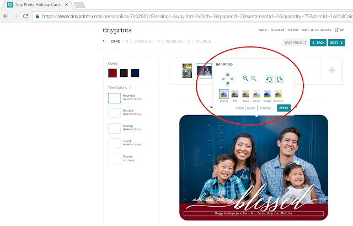Viewport: 353px width, 226px height.
Task: Click the NEXT button
Action: point(336,43)
